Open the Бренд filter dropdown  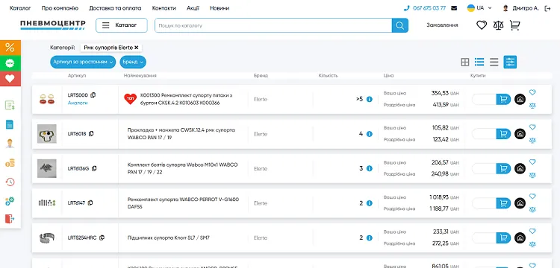coord(133,62)
